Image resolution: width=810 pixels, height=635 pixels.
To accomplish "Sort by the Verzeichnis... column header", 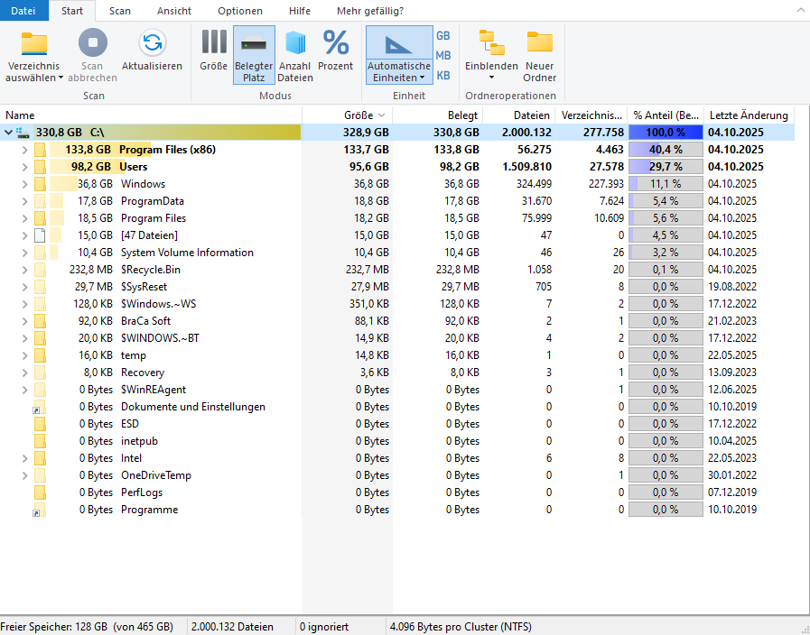I will [591, 115].
